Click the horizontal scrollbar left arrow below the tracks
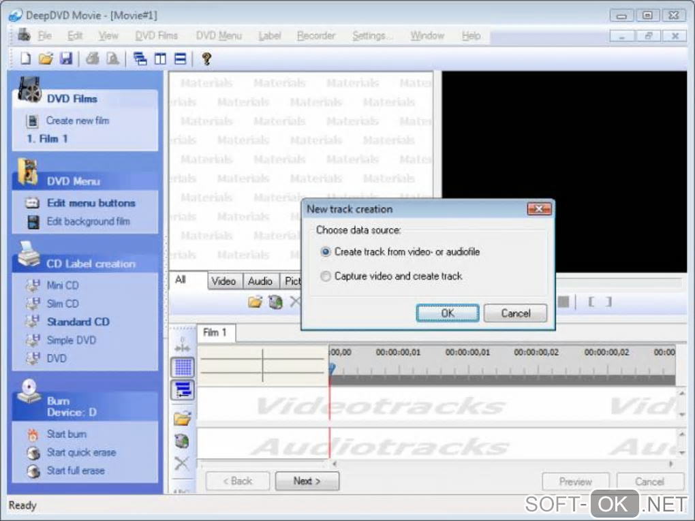695x521 pixels. point(334,464)
